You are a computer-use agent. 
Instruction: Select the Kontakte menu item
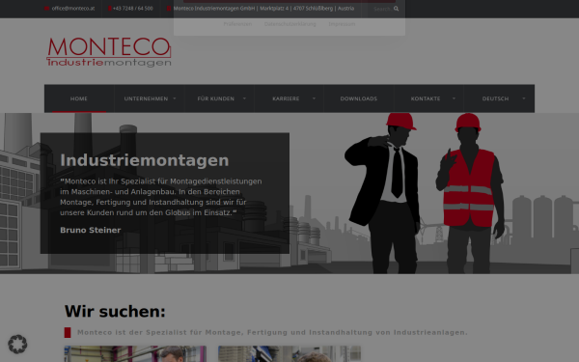point(428,98)
